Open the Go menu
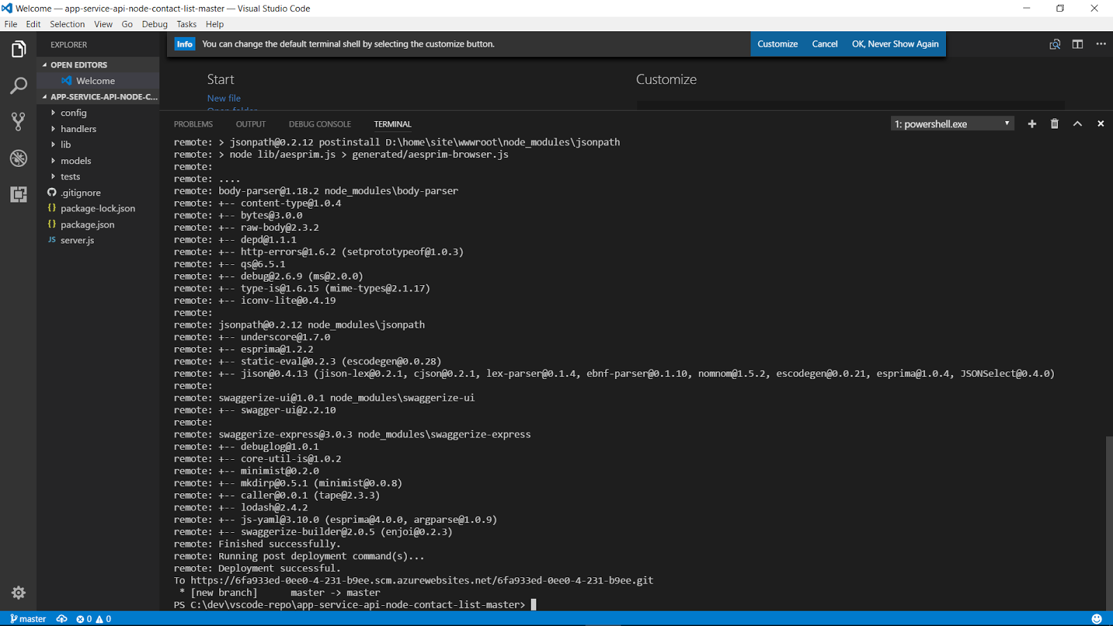The width and height of the screenshot is (1113, 626). point(127,24)
